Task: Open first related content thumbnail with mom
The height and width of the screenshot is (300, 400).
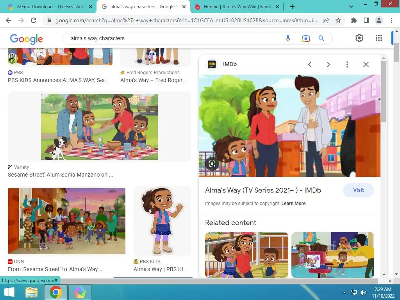Action: (x=246, y=255)
